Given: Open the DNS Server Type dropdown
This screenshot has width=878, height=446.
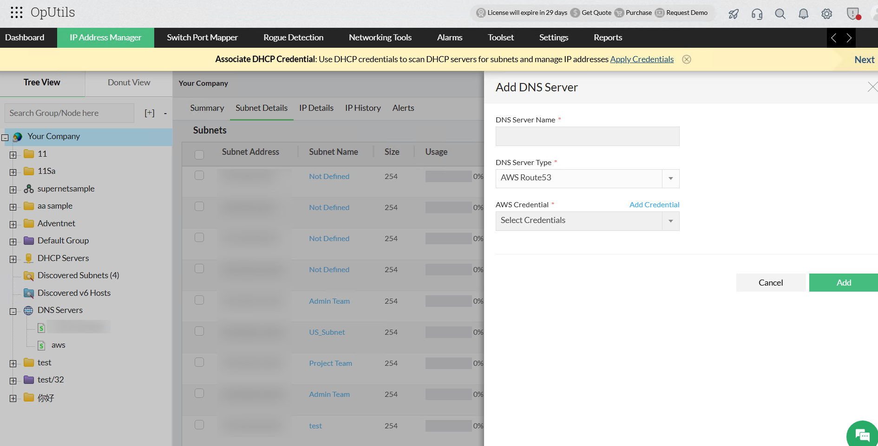Looking at the screenshot, I should click(x=587, y=178).
